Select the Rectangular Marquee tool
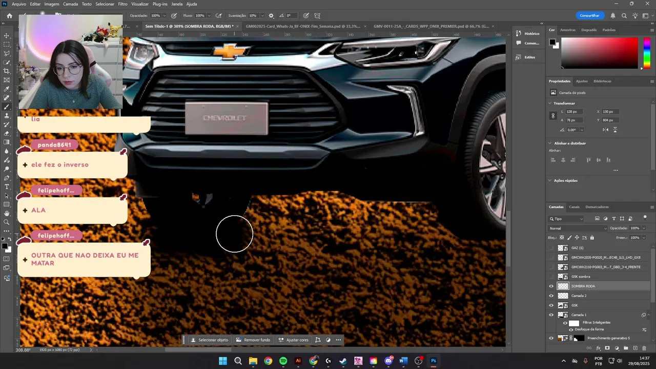The height and width of the screenshot is (369, 656). point(7,45)
